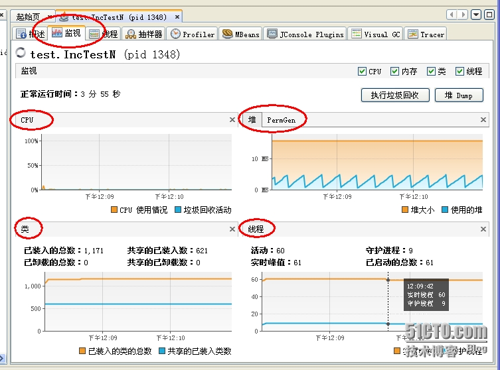Click the CPU panel title
The image size is (500, 370).
[x=27, y=120]
